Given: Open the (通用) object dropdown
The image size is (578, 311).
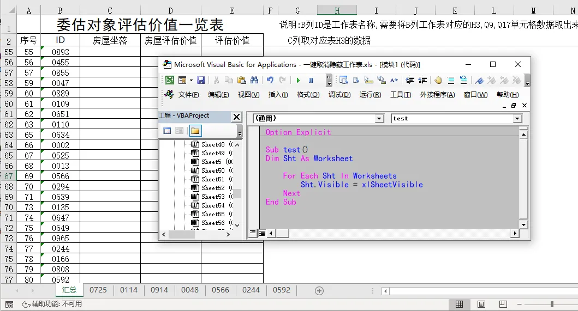Looking at the screenshot, I should coord(379,119).
